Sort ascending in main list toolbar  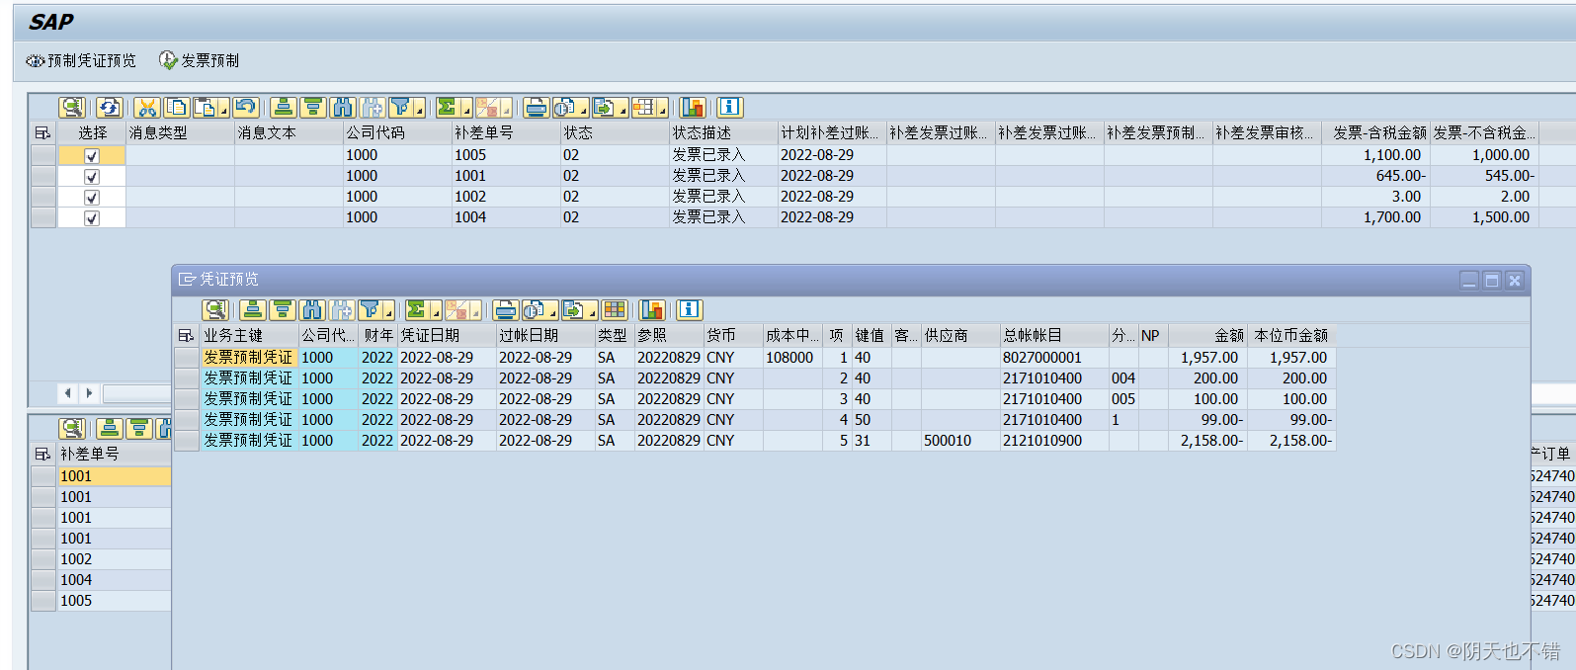pyautogui.click(x=284, y=107)
